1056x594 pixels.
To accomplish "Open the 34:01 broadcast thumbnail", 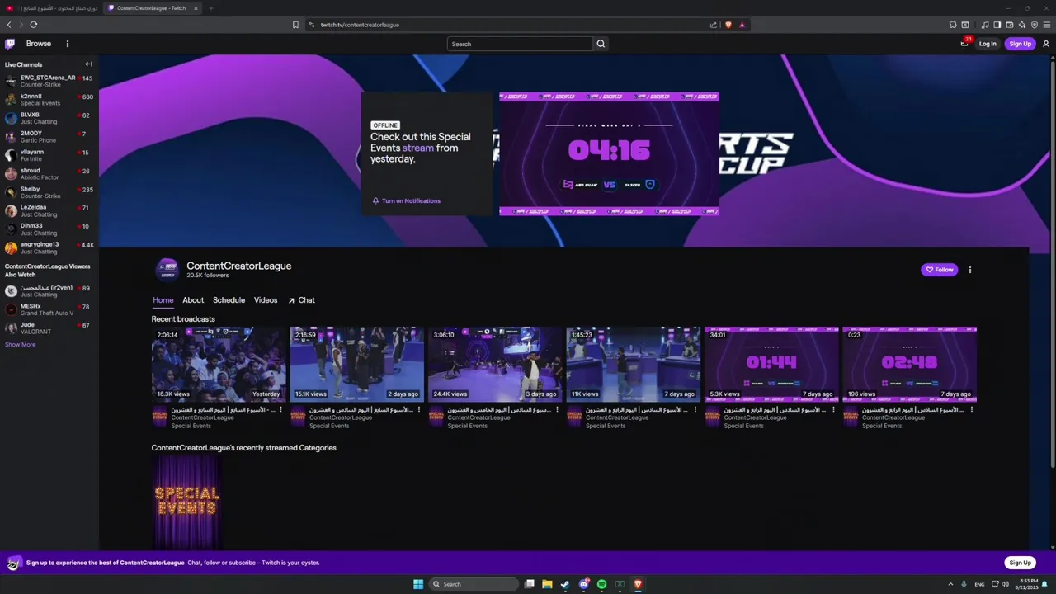I will (x=771, y=364).
